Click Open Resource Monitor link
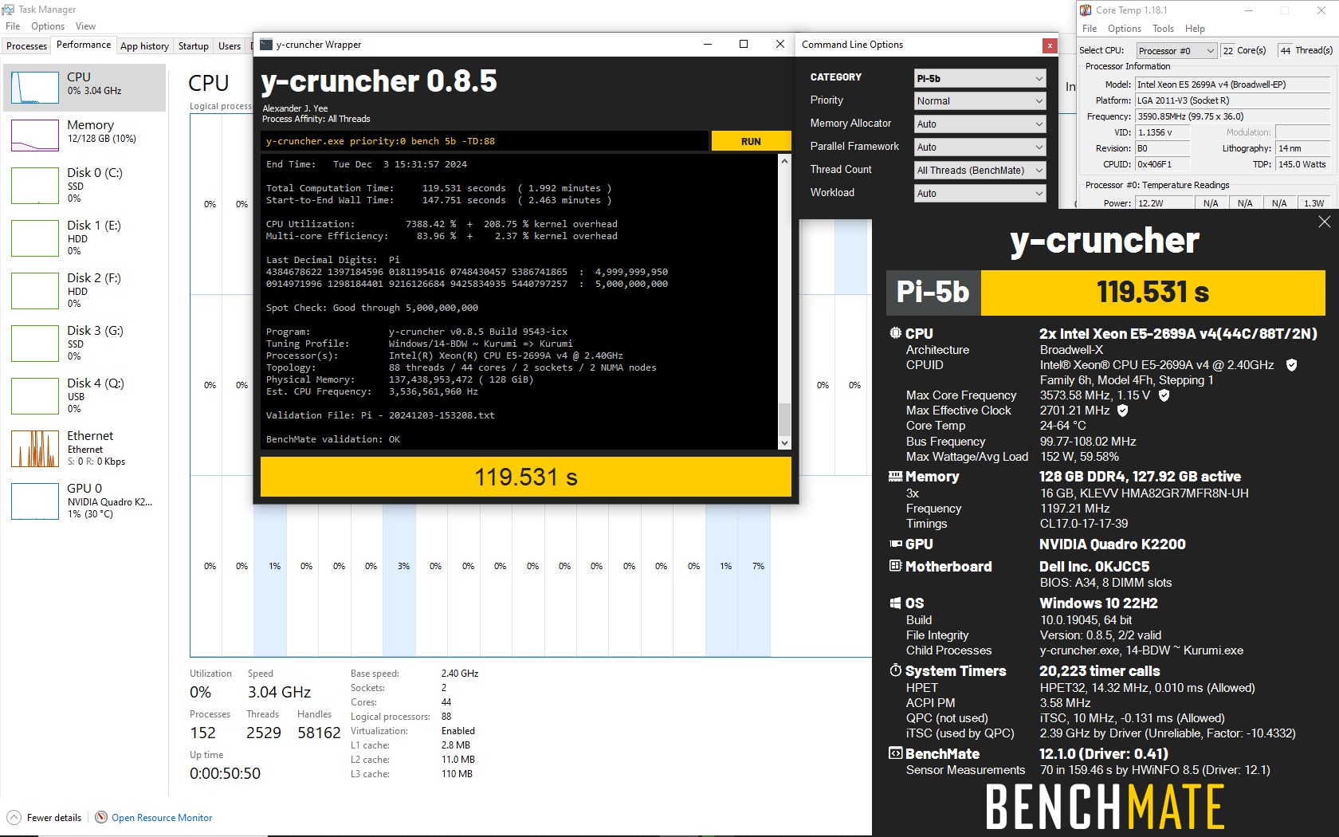The image size is (1339, 837). tap(162, 818)
